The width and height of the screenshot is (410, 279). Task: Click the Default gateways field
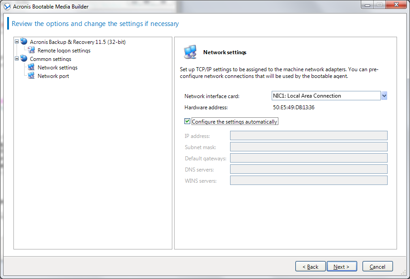[308, 158]
